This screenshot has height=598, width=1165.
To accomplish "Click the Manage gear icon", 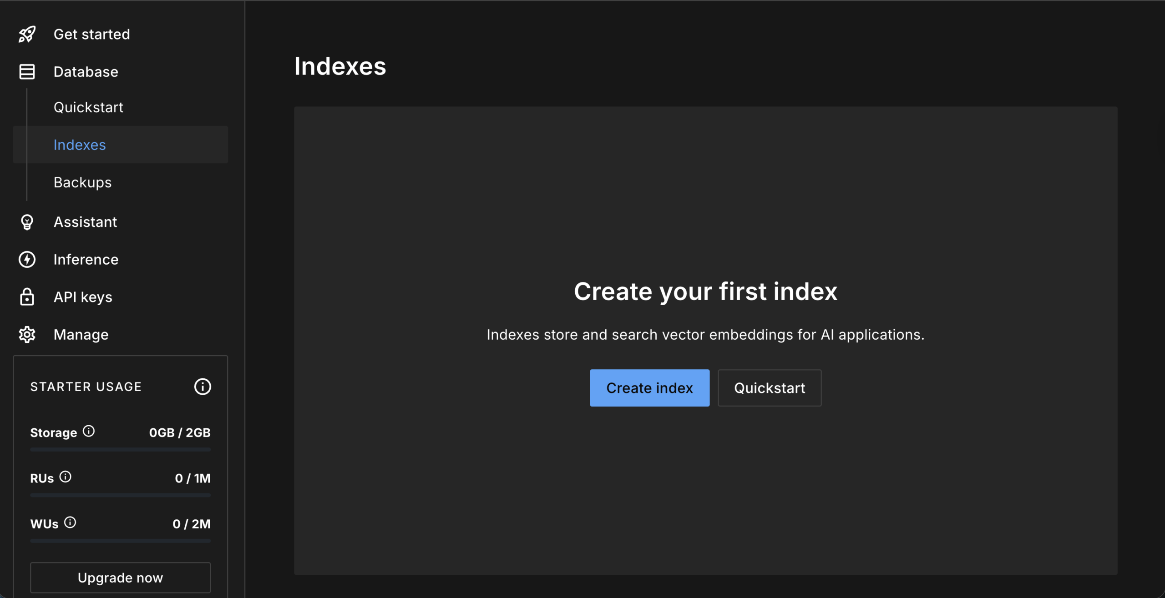I will [27, 335].
